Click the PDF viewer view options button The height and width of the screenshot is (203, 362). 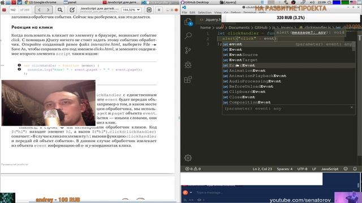[149, 10]
